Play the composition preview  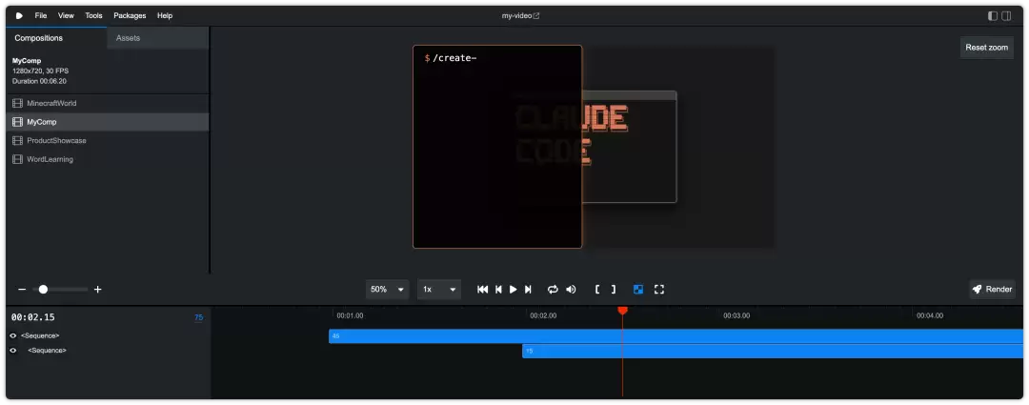[x=514, y=290]
